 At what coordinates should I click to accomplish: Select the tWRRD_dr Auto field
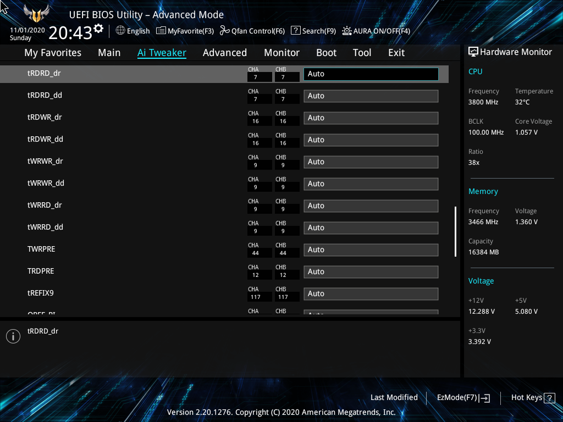pyautogui.click(x=371, y=206)
